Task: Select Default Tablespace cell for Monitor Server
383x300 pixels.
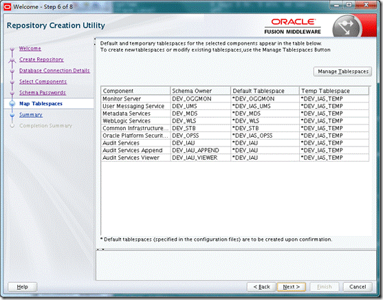Action: [x=265, y=99]
